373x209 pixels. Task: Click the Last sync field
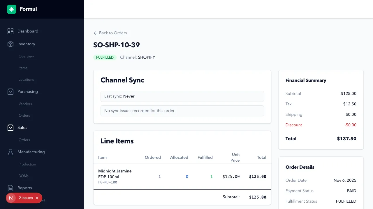pos(182,96)
